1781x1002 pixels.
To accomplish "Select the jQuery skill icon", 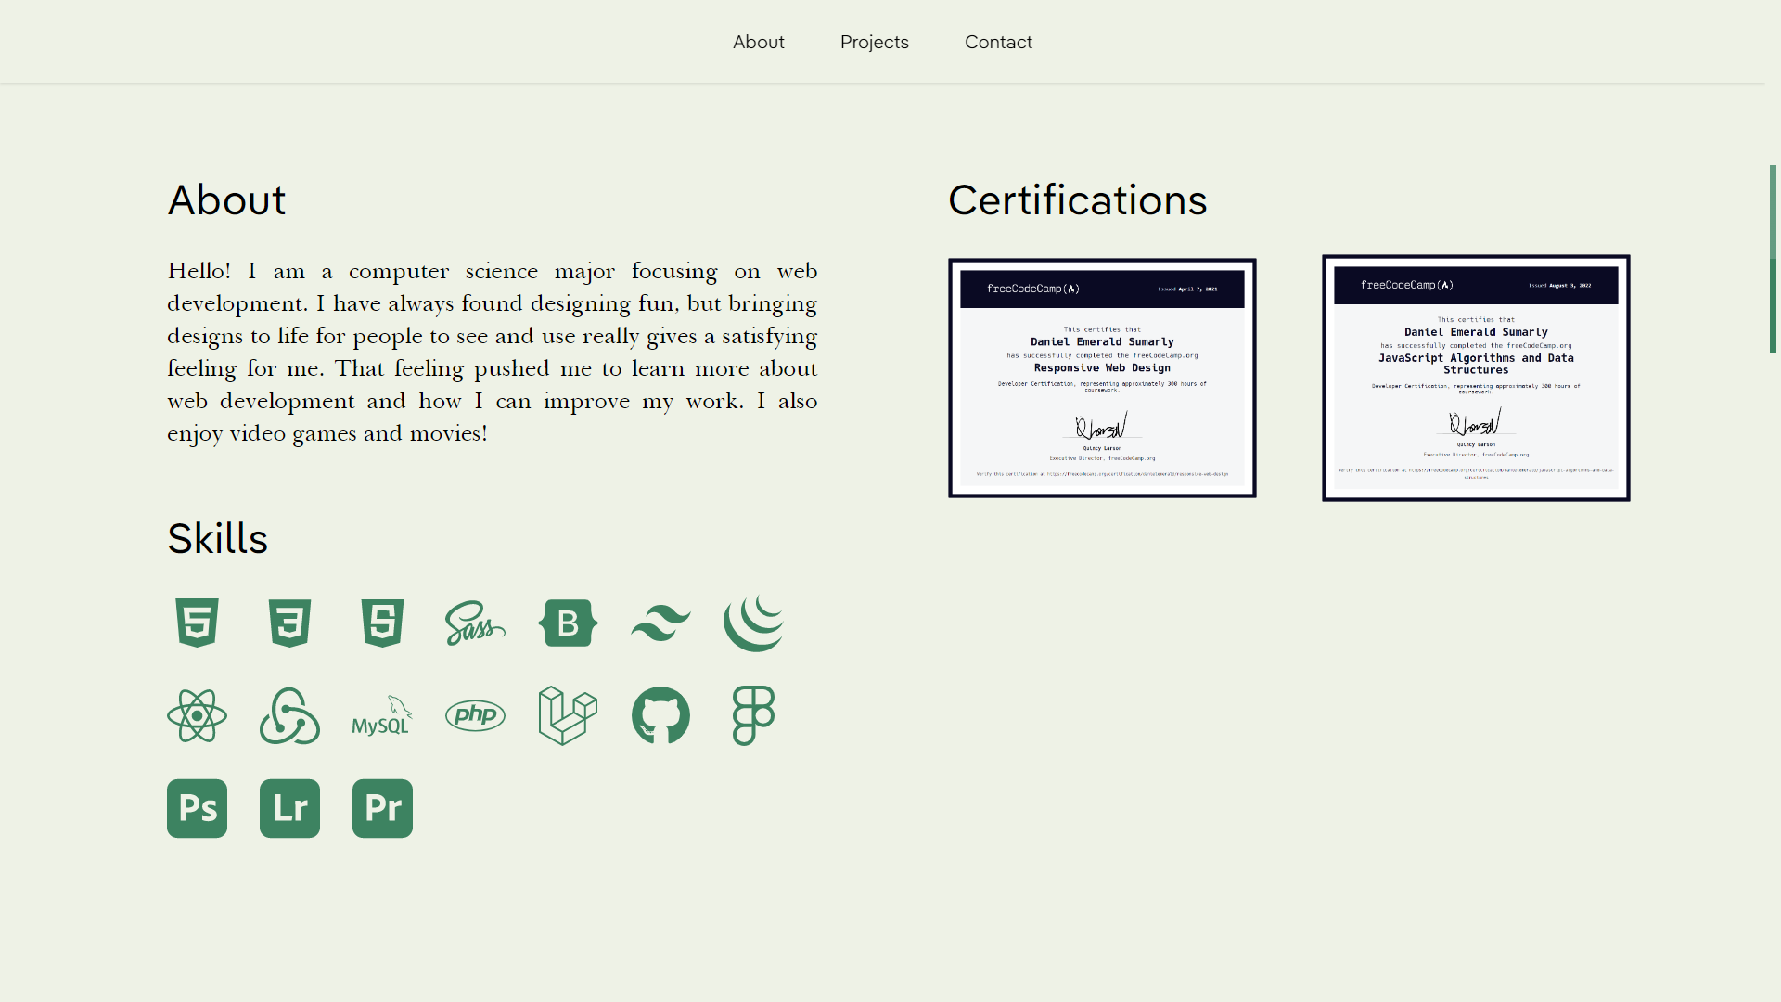I will (753, 623).
